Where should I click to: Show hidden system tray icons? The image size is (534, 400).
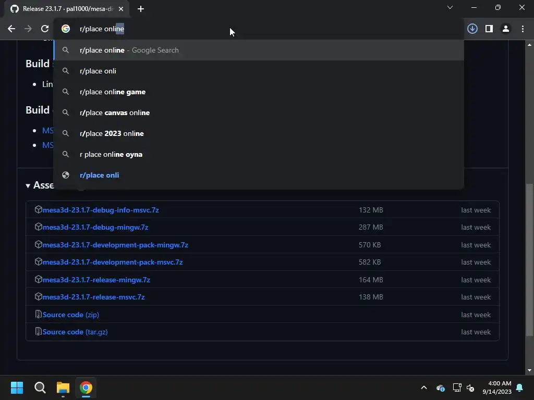point(424,387)
